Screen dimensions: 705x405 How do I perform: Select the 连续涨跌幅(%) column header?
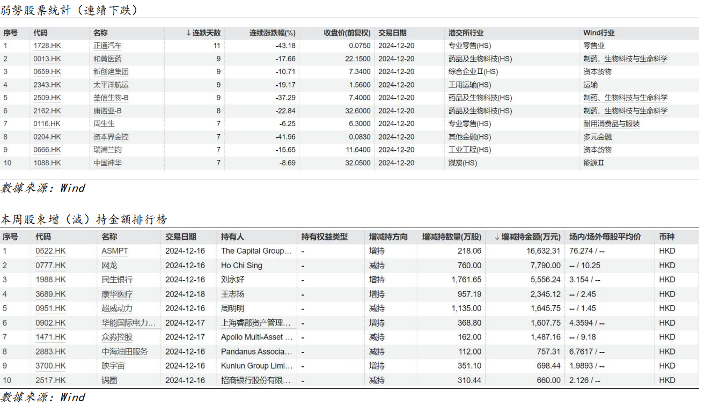(273, 33)
